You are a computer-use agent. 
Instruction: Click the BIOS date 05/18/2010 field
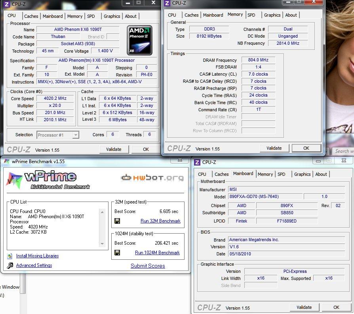click(287, 254)
